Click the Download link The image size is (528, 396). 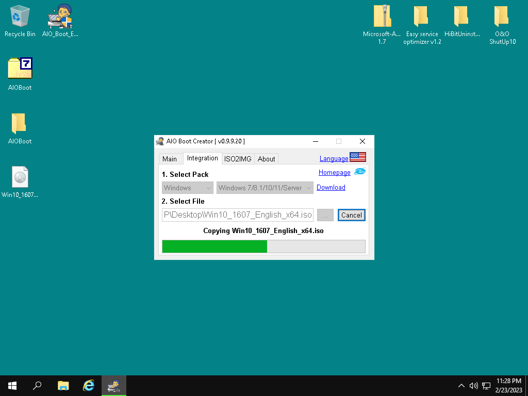pyautogui.click(x=331, y=188)
